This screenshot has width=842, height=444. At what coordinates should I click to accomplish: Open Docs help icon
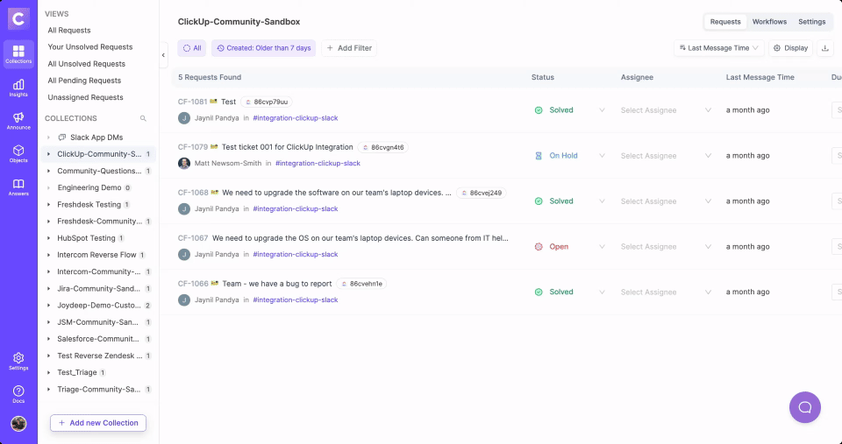click(x=18, y=394)
